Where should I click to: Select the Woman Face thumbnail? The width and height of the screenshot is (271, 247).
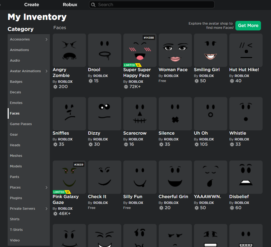[x=175, y=50]
